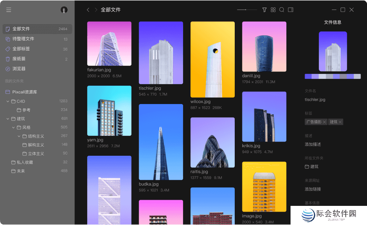
Task: Open the layout grid view icon
Action: 273,10
